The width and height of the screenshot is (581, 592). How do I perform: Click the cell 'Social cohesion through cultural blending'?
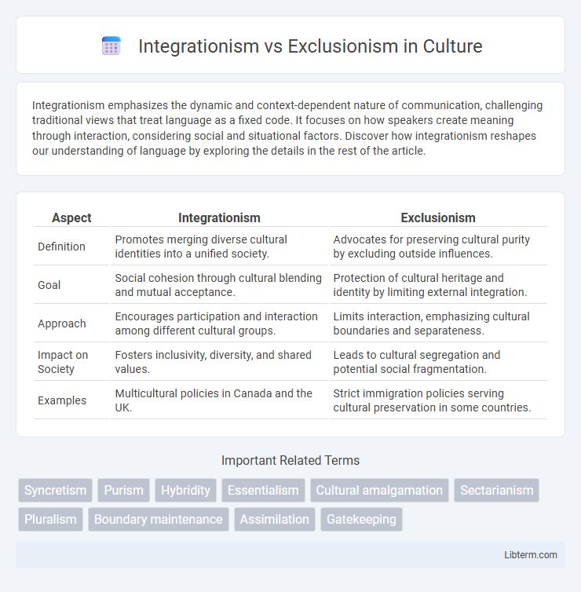click(x=219, y=285)
